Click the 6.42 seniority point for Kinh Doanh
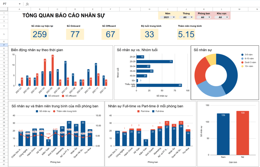 pyautogui.click(x=55, y=133)
